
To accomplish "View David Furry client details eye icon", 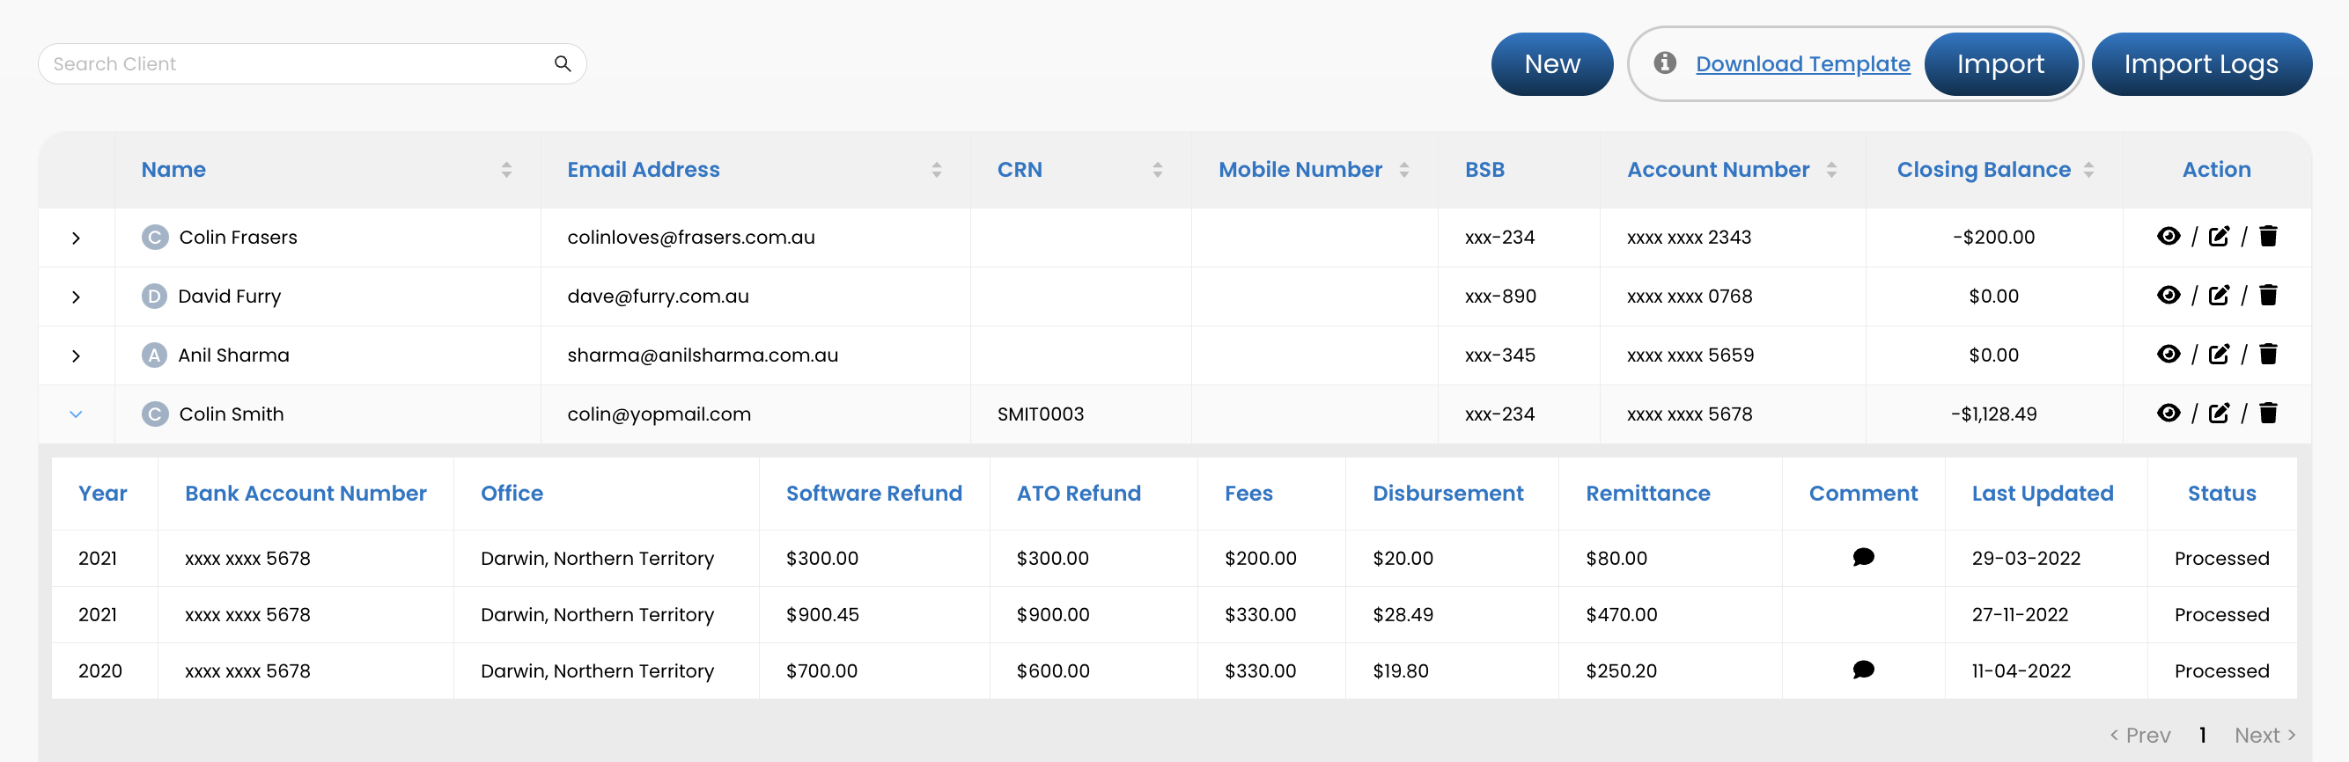I will coord(2169,296).
